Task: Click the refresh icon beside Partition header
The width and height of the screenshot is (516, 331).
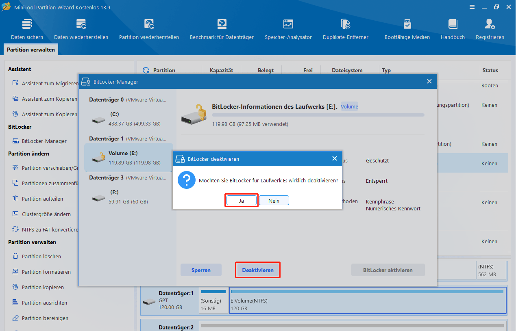Action: [x=146, y=70]
